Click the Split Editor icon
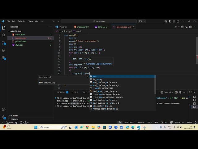The image size is (198, 149). [191, 27]
